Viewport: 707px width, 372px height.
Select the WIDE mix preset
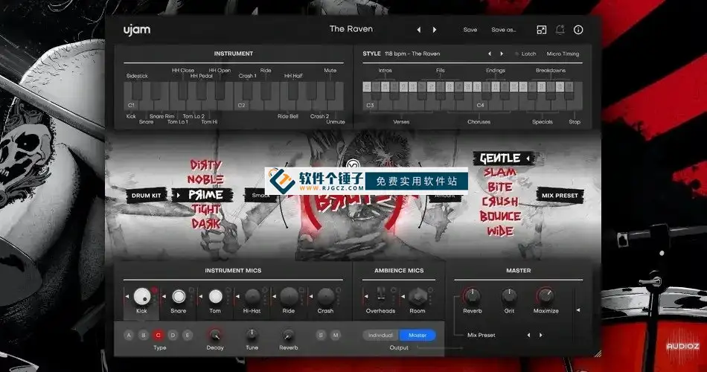pos(500,231)
